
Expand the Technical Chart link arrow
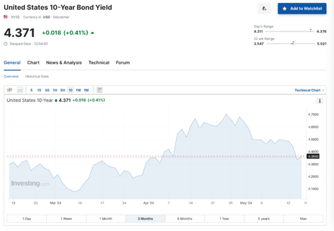323,90
